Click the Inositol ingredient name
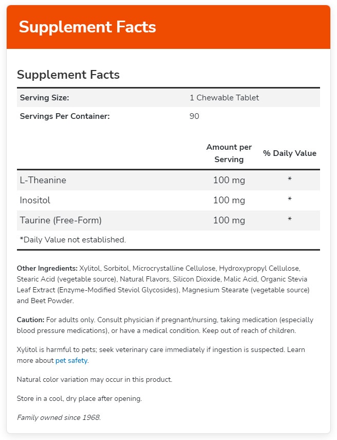This screenshot has height=440, width=337. [x=35, y=200]
